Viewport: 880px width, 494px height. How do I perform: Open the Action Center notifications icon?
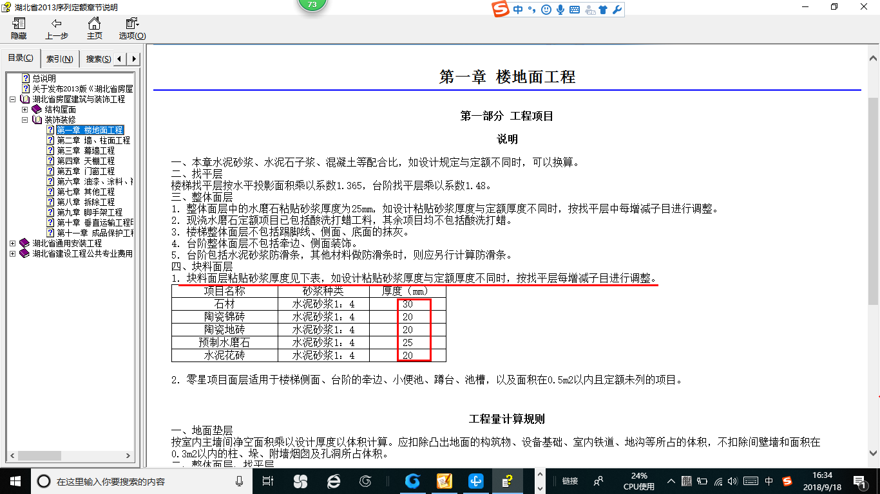860,480
